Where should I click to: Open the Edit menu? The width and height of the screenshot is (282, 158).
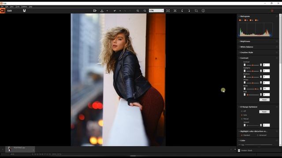(7, 7)
